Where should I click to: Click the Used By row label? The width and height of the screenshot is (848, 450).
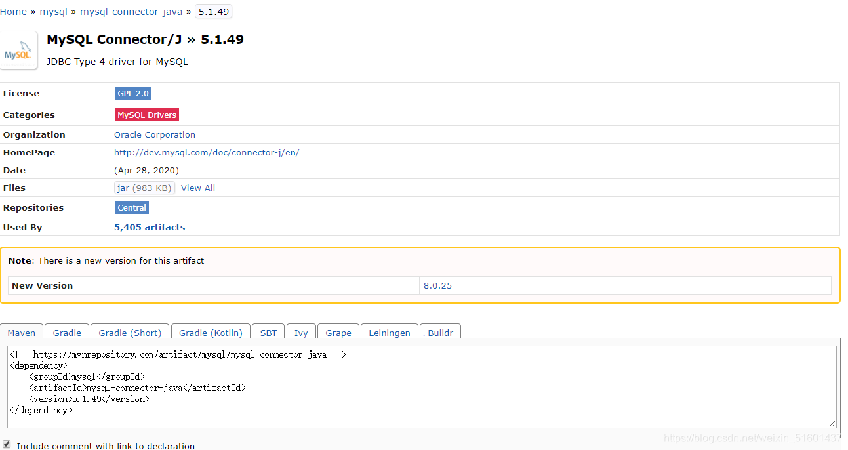click(22, 227)
